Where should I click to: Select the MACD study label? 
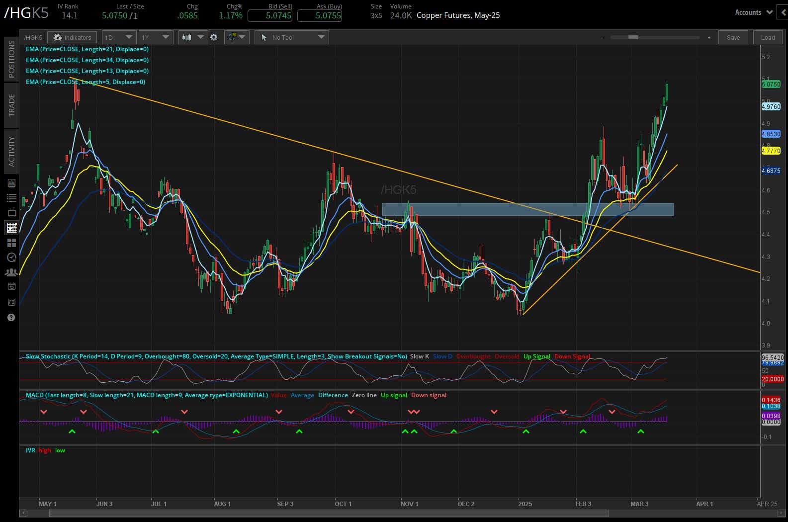click(x=147, y=395)
